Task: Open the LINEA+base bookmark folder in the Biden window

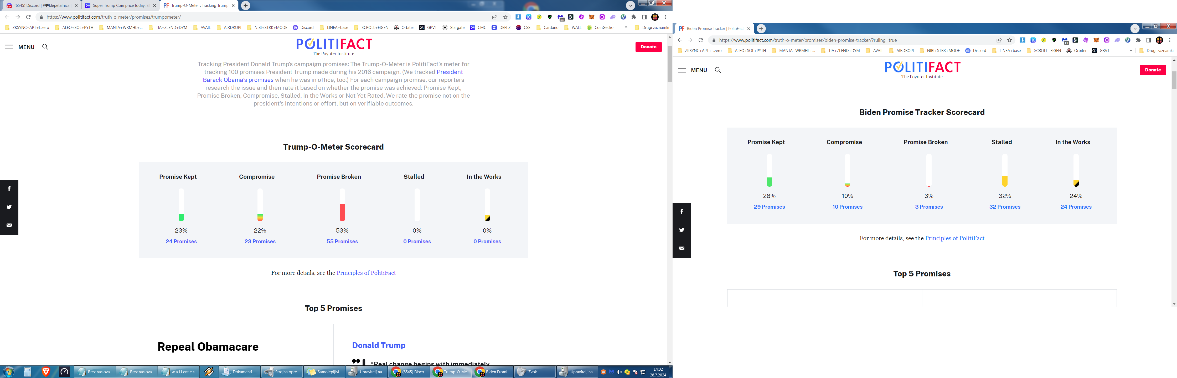Action: coord(1006,51)
